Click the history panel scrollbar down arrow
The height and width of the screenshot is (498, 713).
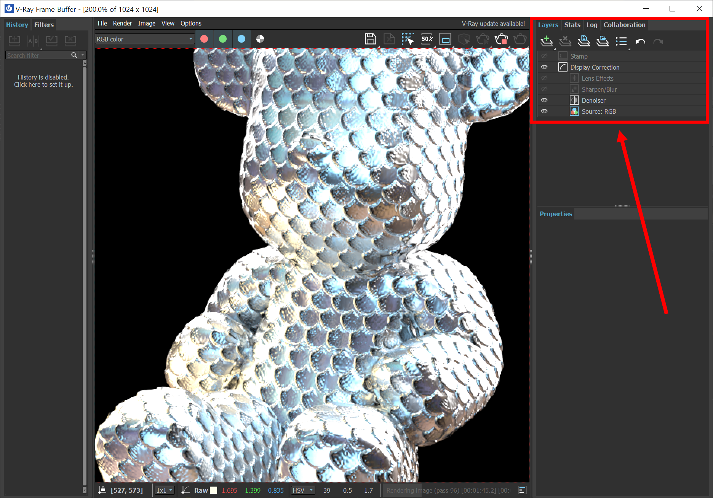[x=85, y=490]
